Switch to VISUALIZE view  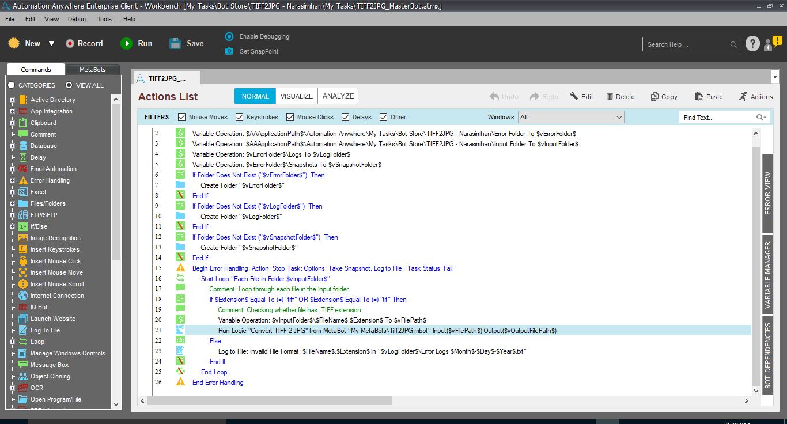click(x=297, y=96)
